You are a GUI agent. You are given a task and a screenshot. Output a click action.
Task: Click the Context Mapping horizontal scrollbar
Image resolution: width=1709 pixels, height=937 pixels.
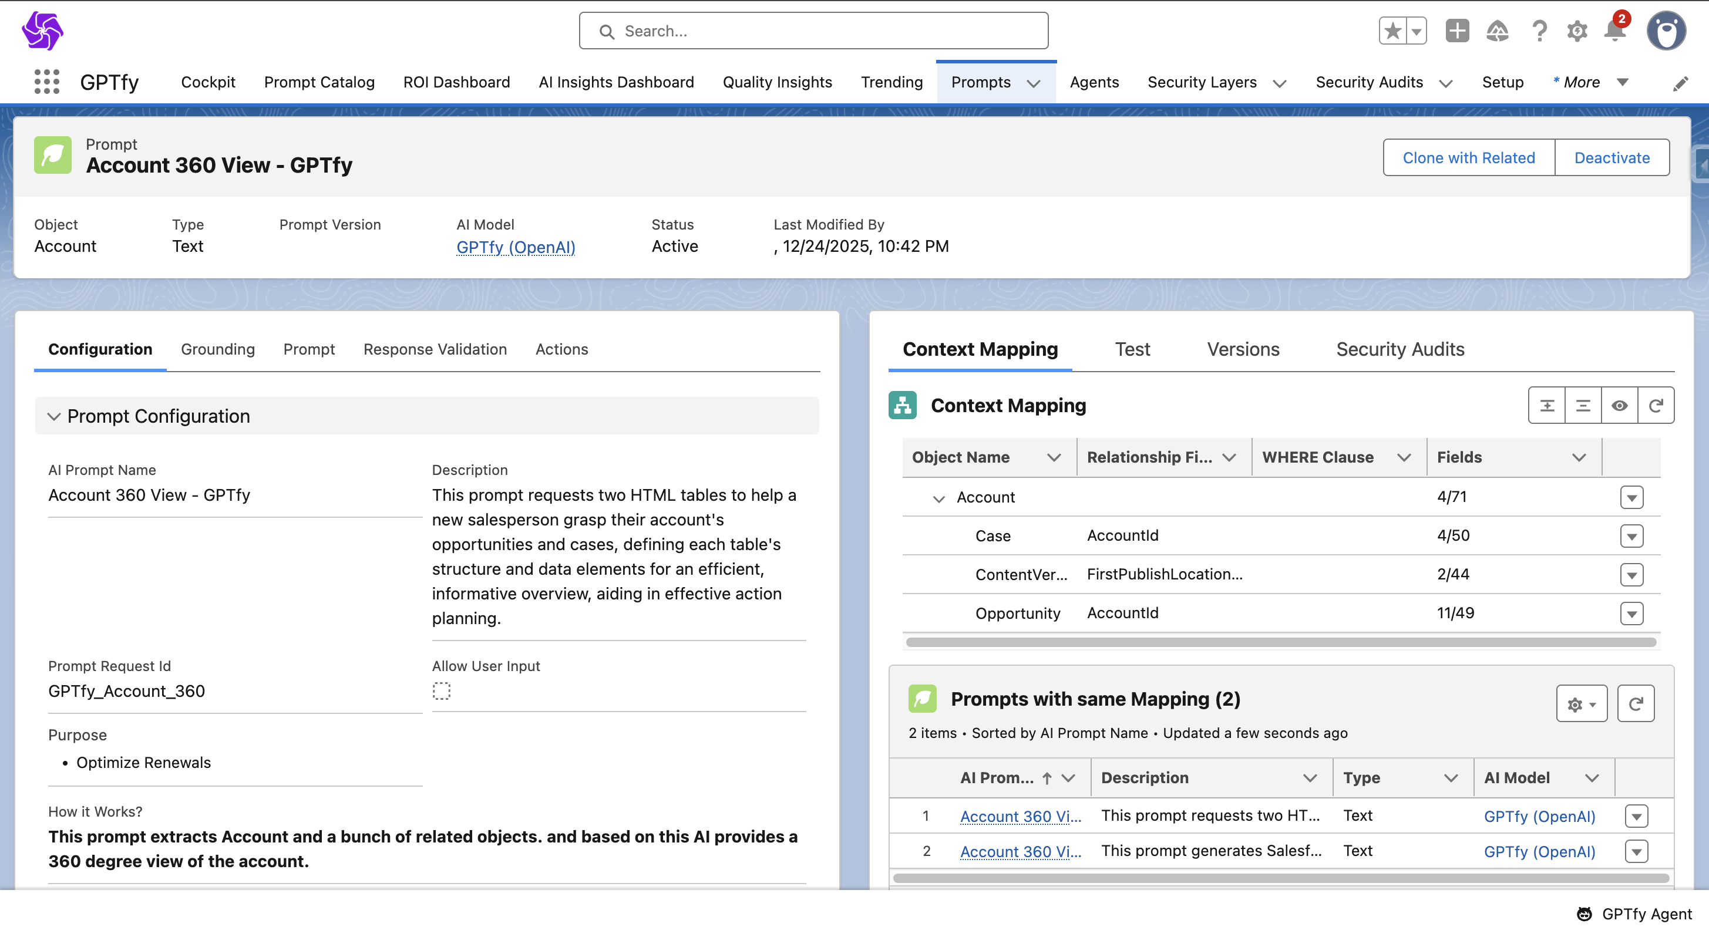1280,642
